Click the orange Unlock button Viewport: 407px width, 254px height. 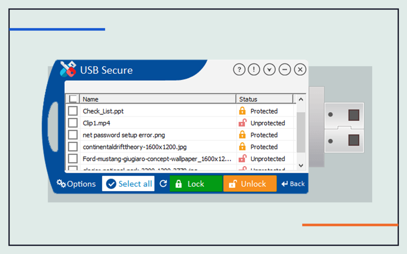(x=250, y=184)
